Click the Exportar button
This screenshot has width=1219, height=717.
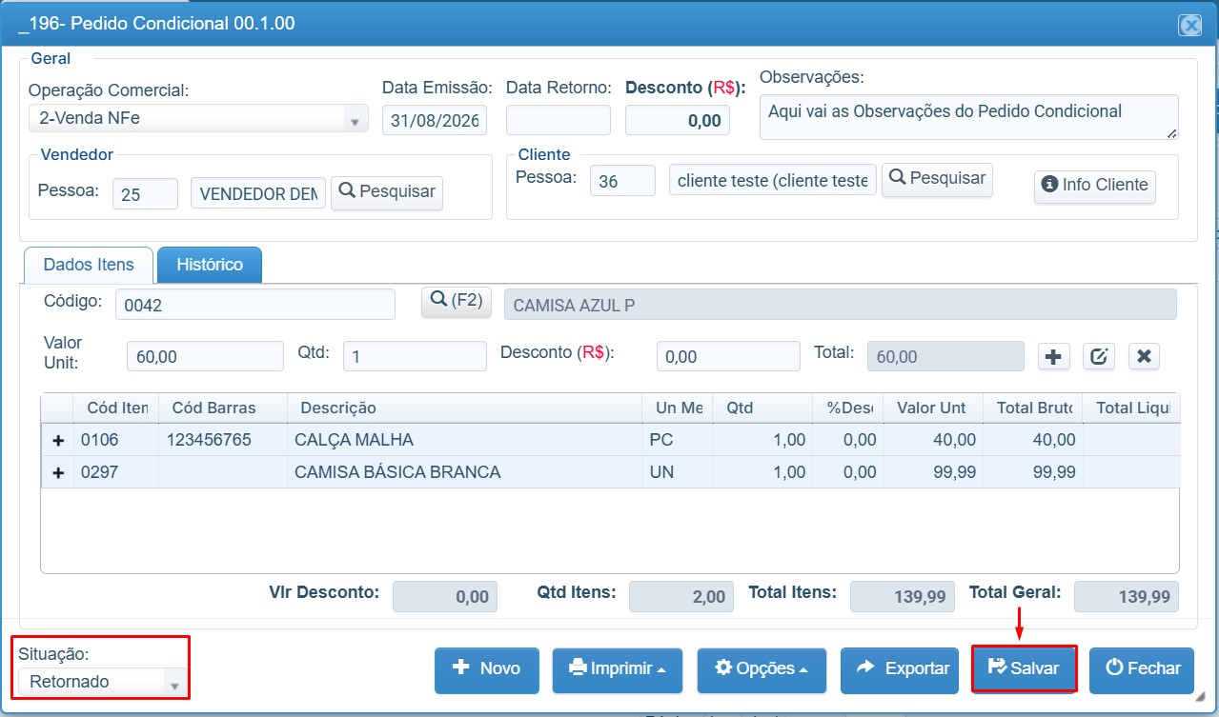[901, 669]
